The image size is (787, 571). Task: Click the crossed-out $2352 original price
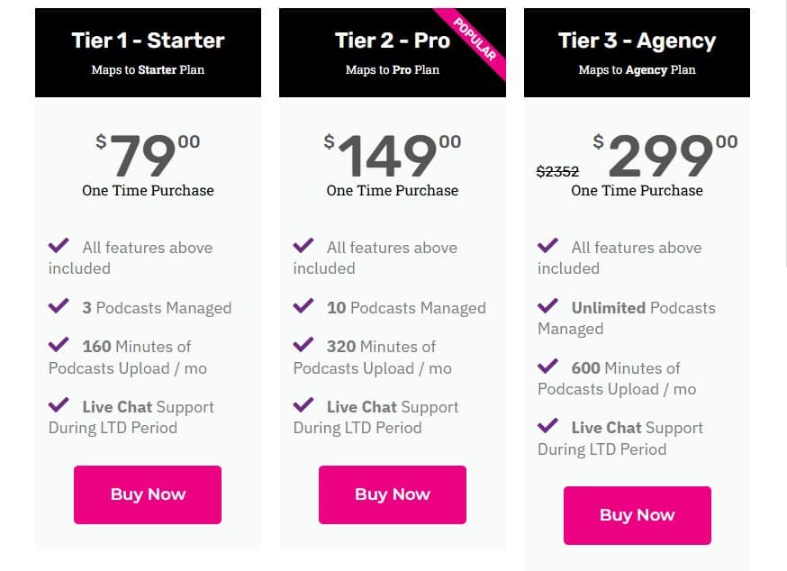pos(557,172)
